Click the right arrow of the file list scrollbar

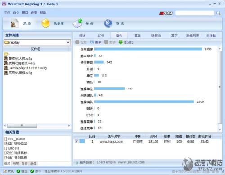[x=69, y=125]
